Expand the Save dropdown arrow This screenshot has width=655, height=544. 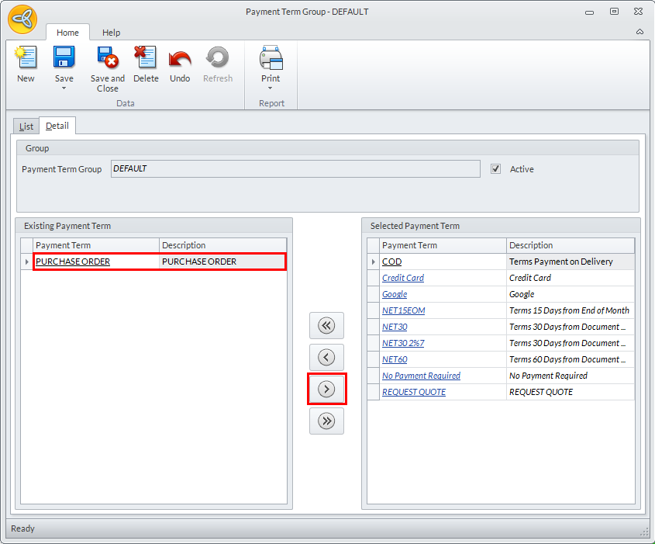click(64, 88)
